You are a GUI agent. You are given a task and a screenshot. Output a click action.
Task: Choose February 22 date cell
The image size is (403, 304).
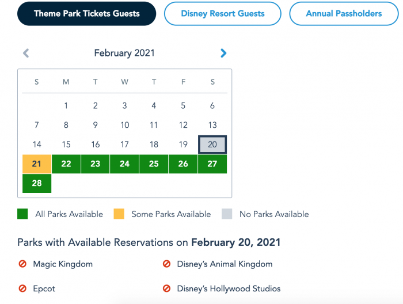coord(66,164)
